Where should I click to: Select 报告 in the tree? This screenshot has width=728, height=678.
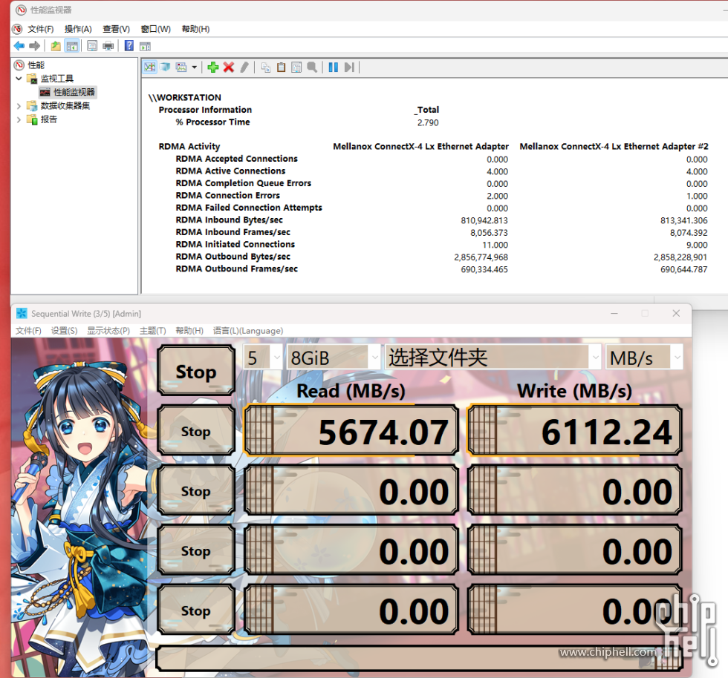click(49, 119)
